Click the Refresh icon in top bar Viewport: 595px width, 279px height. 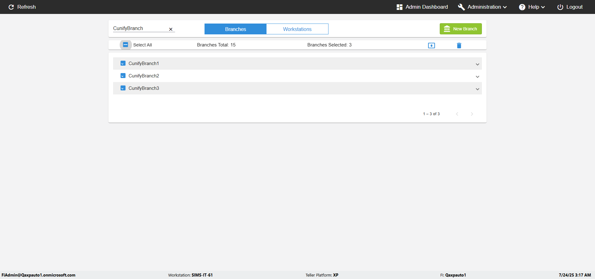point(11,7)
